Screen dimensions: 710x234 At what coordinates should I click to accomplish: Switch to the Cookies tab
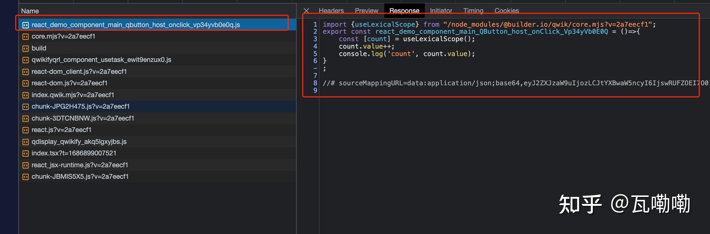pos(506,11)
